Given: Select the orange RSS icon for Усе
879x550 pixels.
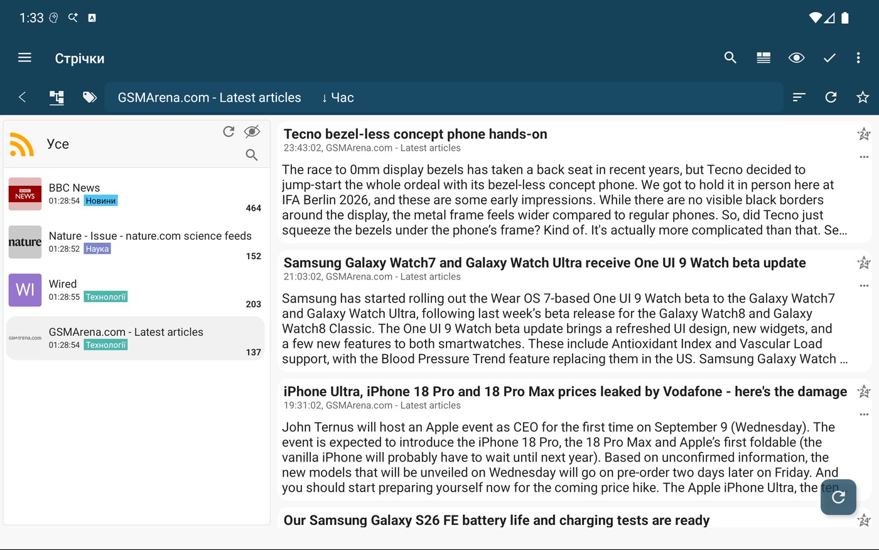Looking at the screenshot, I should pyautogui.click(x=22, y=144).
